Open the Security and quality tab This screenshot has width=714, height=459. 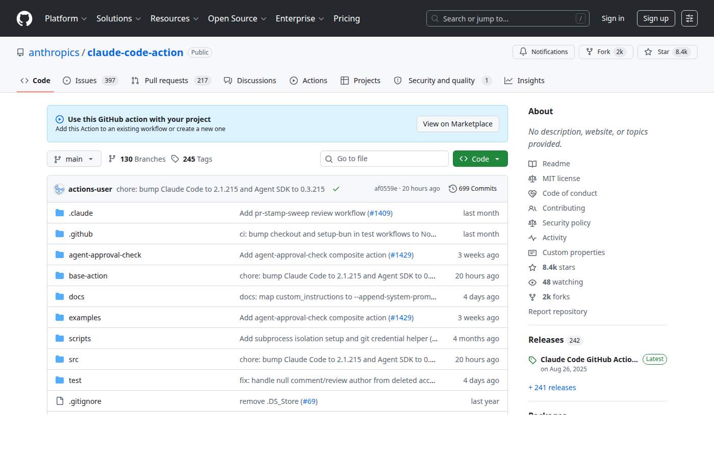tap(442, 81)
